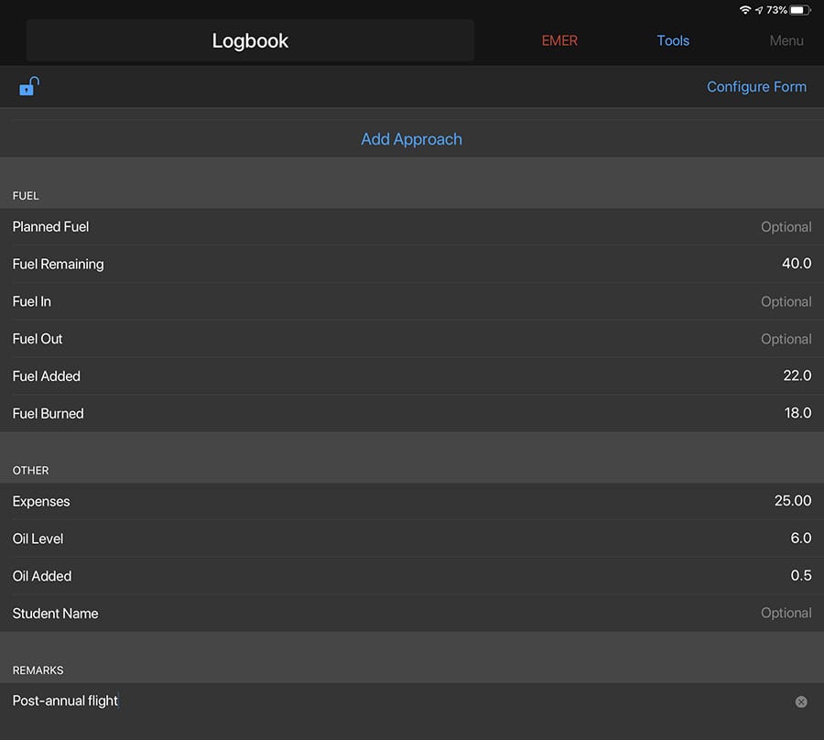The width and height of the screenshot is (824, 740).
Task: Tap the 'Oil Level' label
Action: 38,539
